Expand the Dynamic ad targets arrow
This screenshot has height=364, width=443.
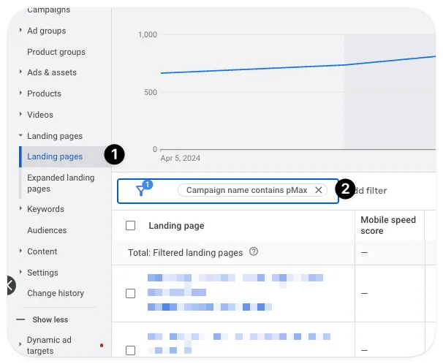20,344
